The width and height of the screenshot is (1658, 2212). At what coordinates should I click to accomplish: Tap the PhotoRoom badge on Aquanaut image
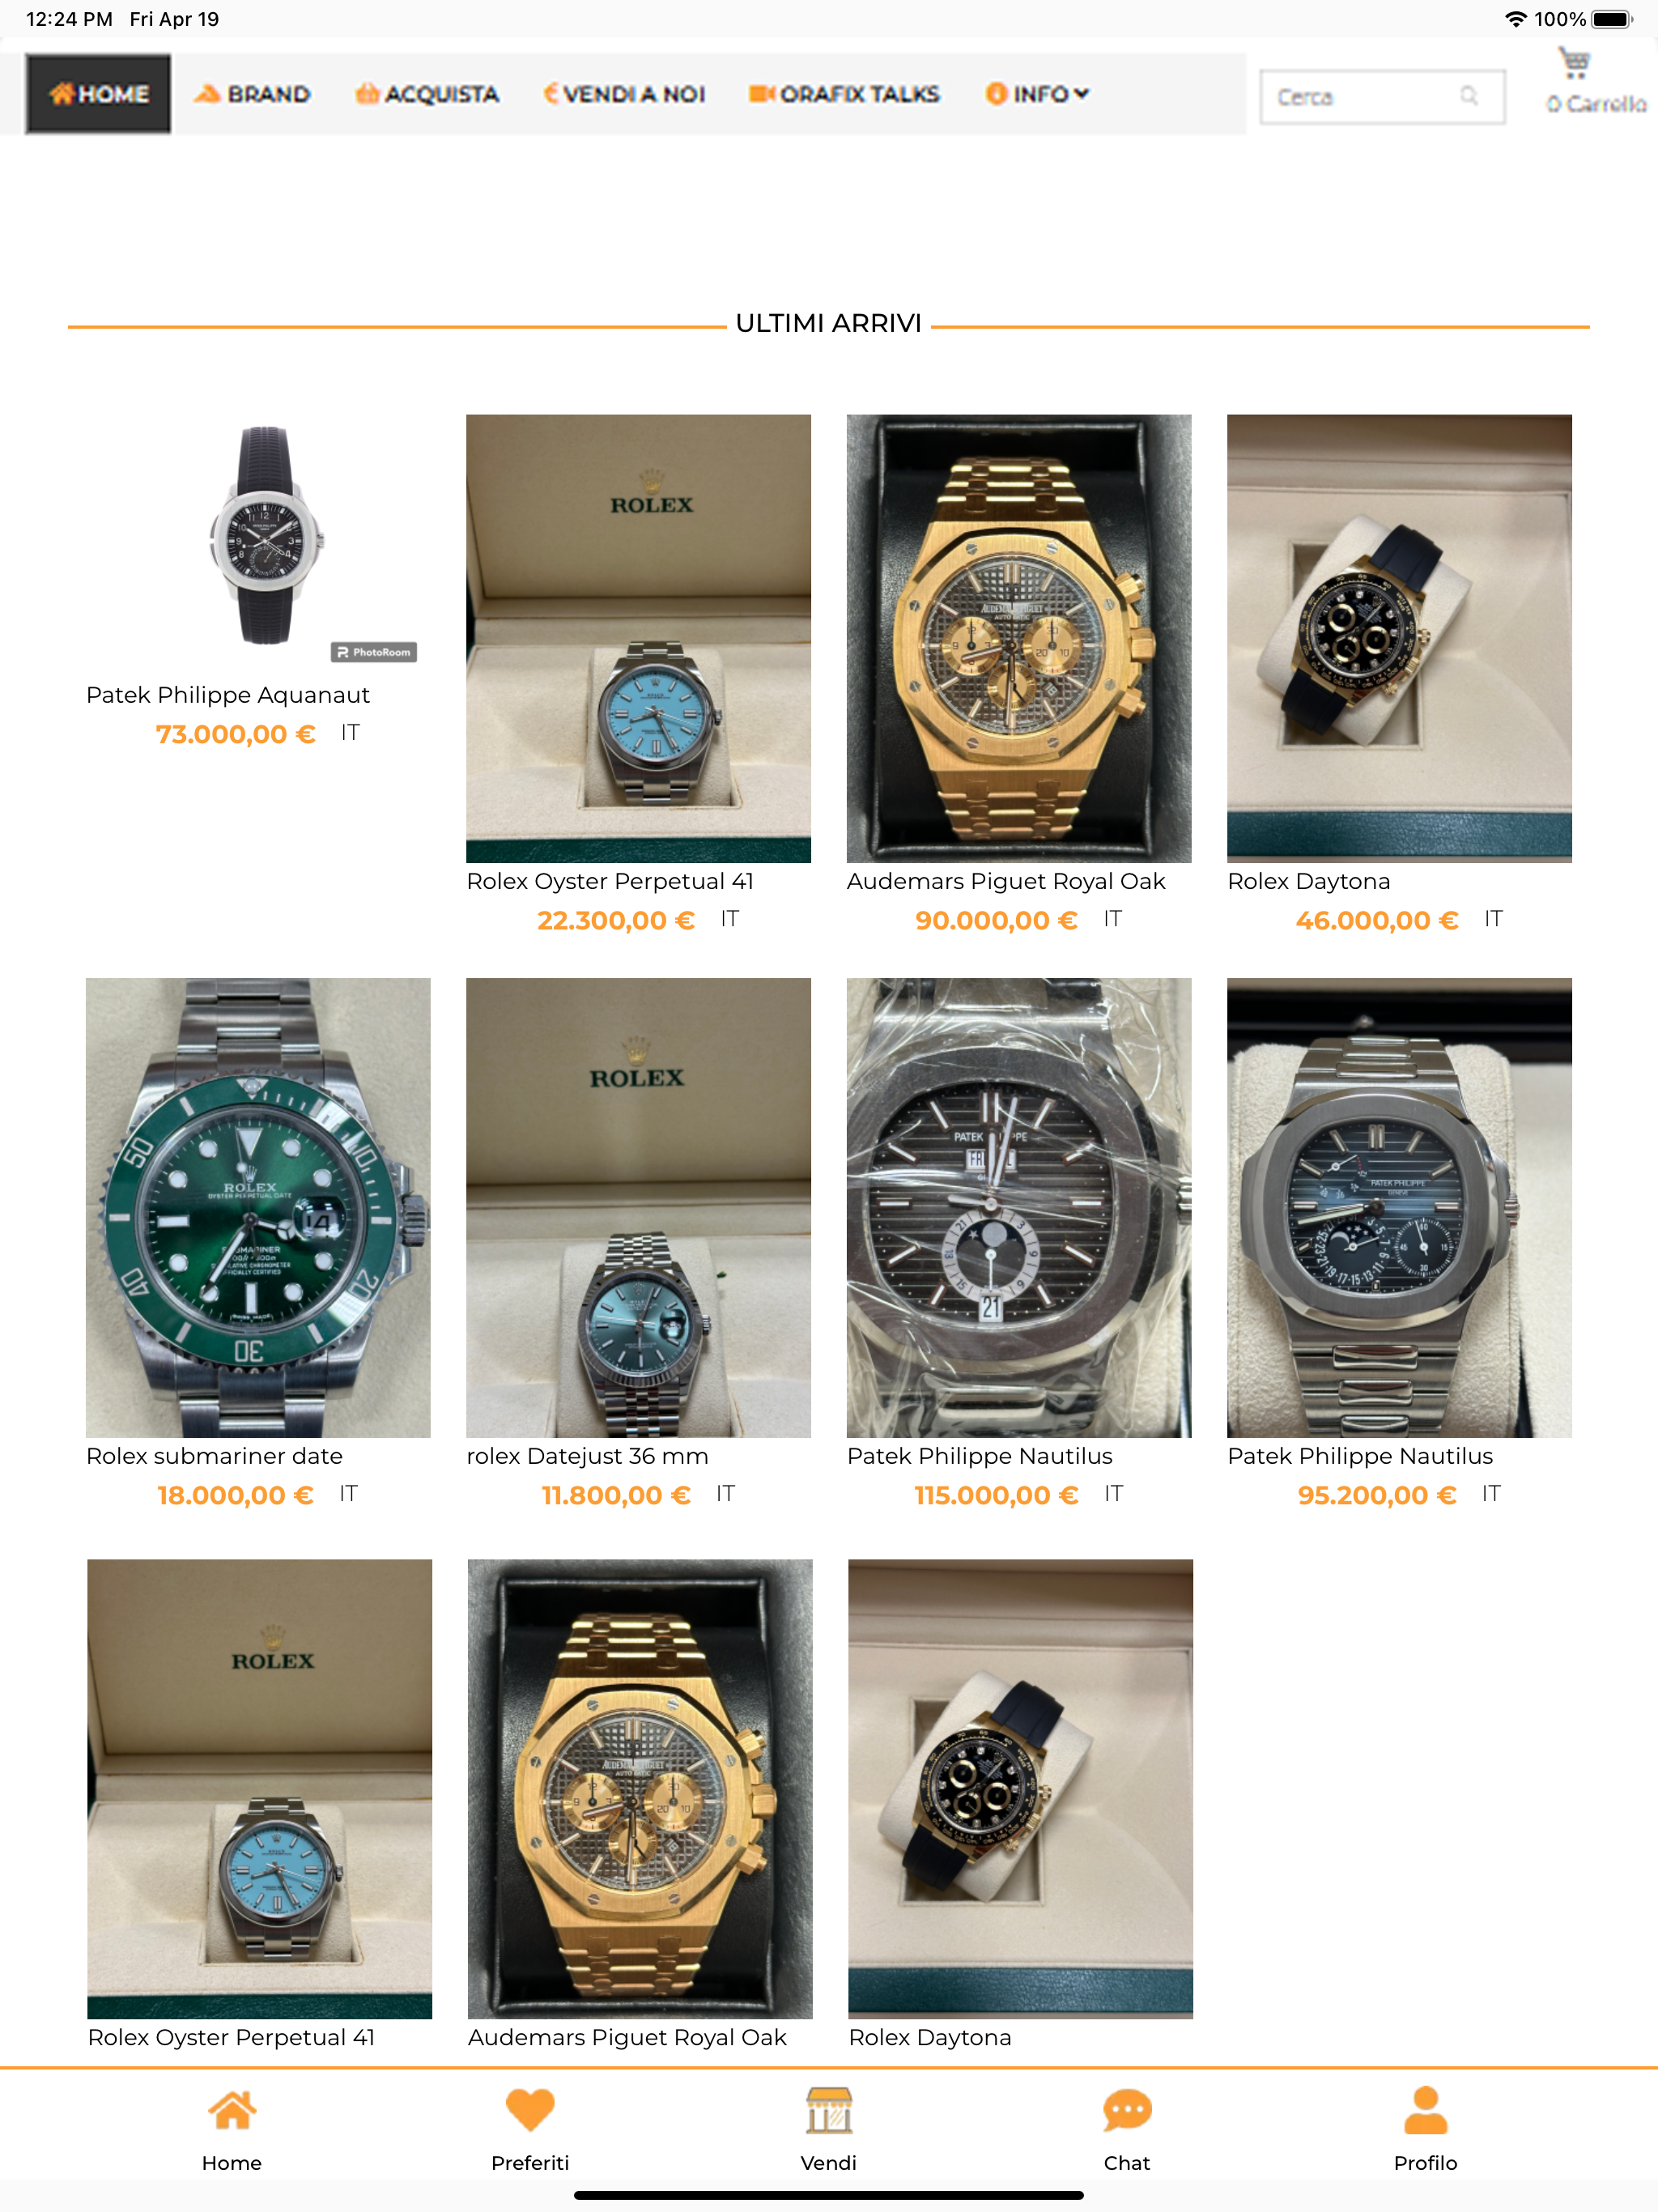[374, 652]
